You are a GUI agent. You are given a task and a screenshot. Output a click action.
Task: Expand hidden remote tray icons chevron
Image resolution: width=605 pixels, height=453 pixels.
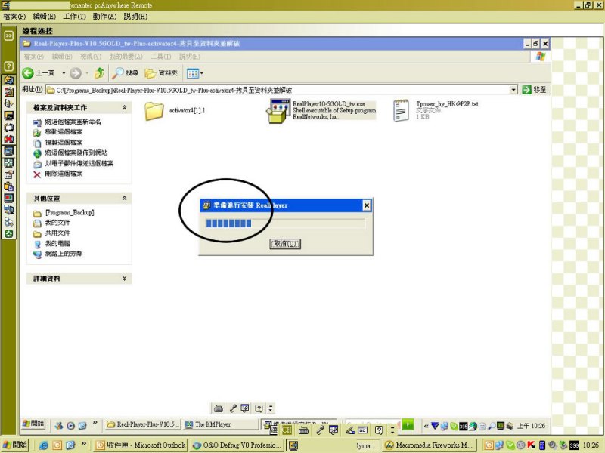click(x=426, y=426)
